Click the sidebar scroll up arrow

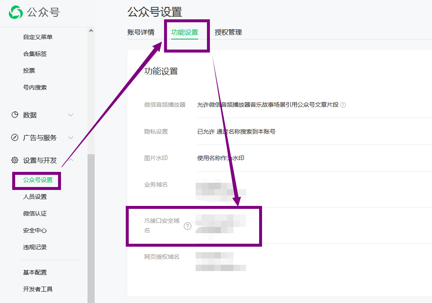91,31
